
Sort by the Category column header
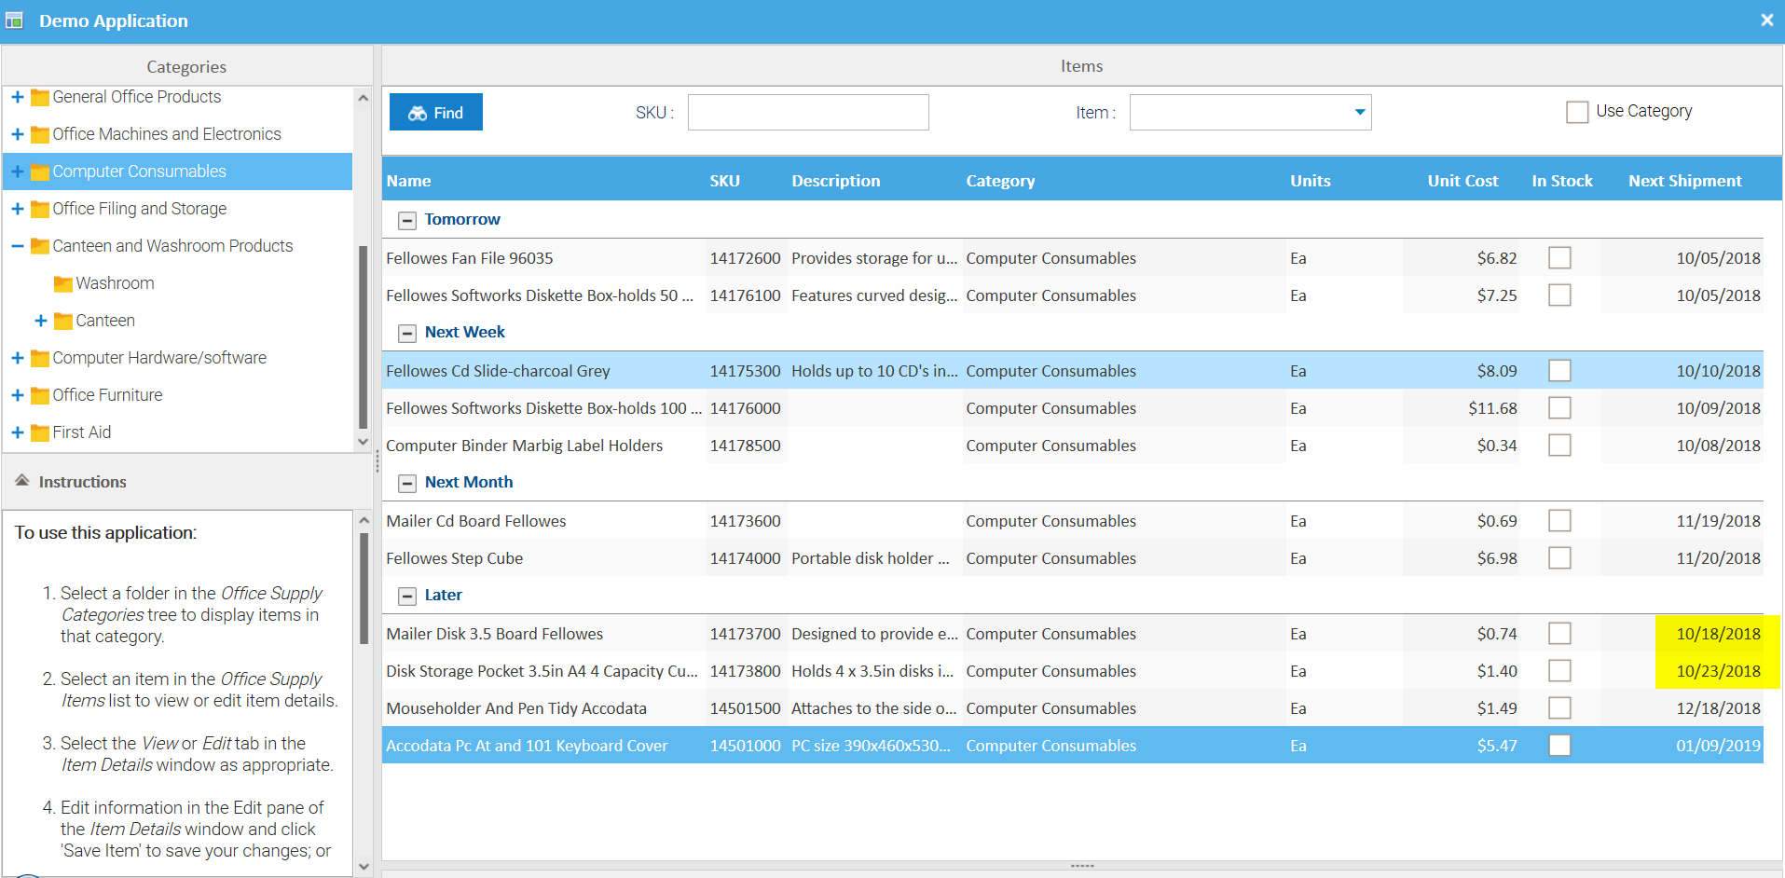pos(1000,181)
